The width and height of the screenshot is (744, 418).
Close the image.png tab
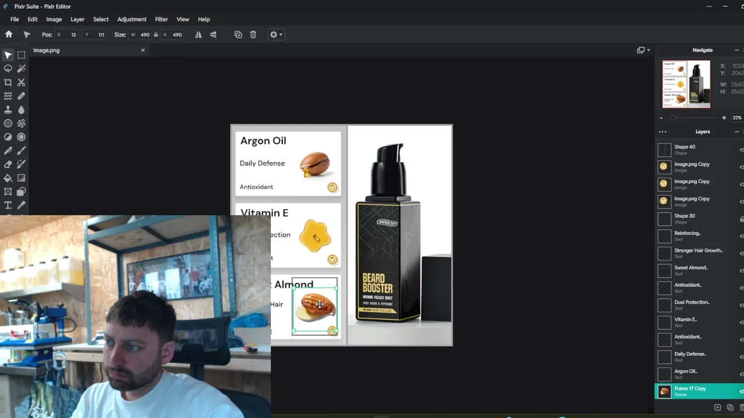tap(143, 51)
